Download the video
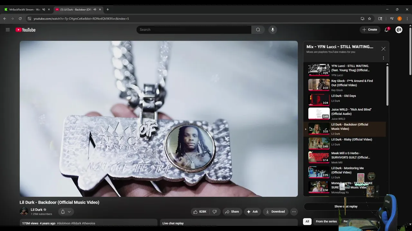 pos(275,211)
